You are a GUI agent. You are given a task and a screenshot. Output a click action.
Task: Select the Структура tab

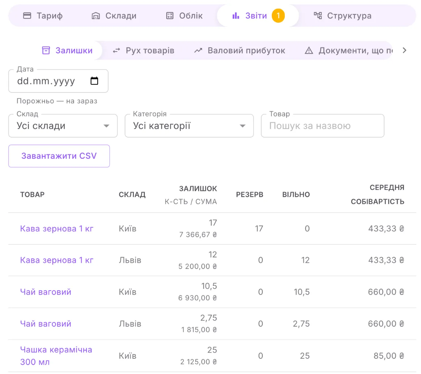[343, 16]
